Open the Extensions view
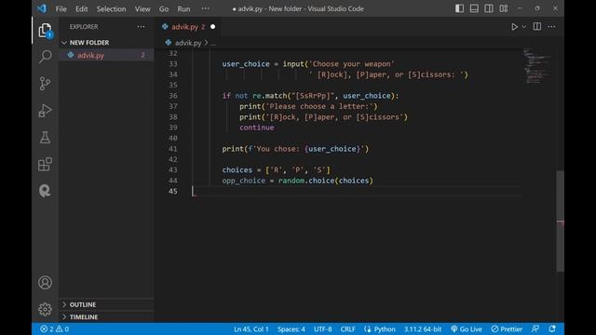 pos(45,164)
